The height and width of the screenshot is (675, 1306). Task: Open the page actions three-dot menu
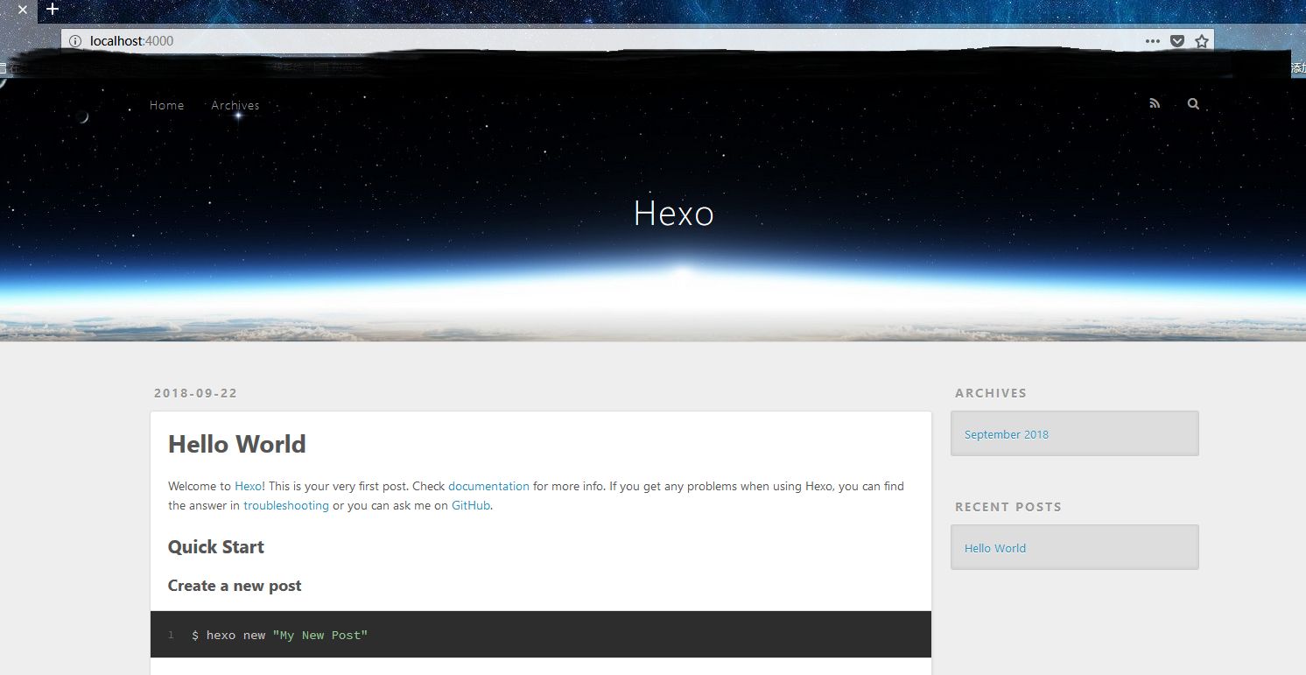pyautogui.click(x=1153, y=41)
